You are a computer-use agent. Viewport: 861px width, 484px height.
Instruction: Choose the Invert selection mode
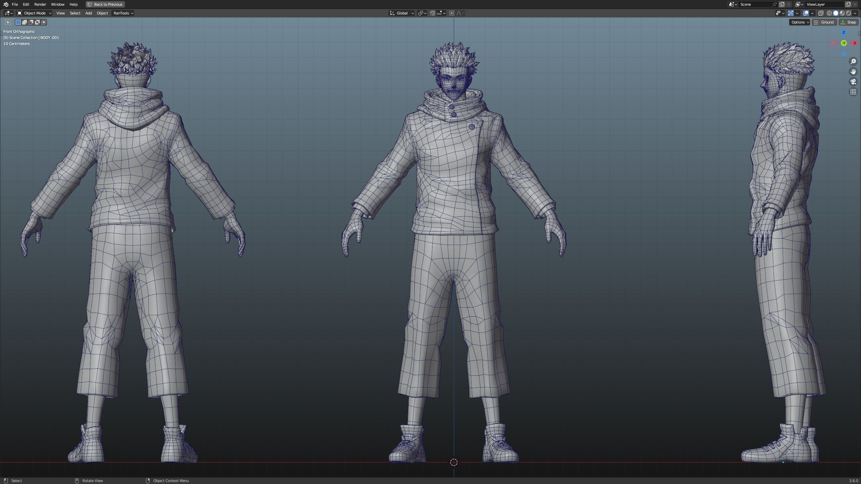37,22
